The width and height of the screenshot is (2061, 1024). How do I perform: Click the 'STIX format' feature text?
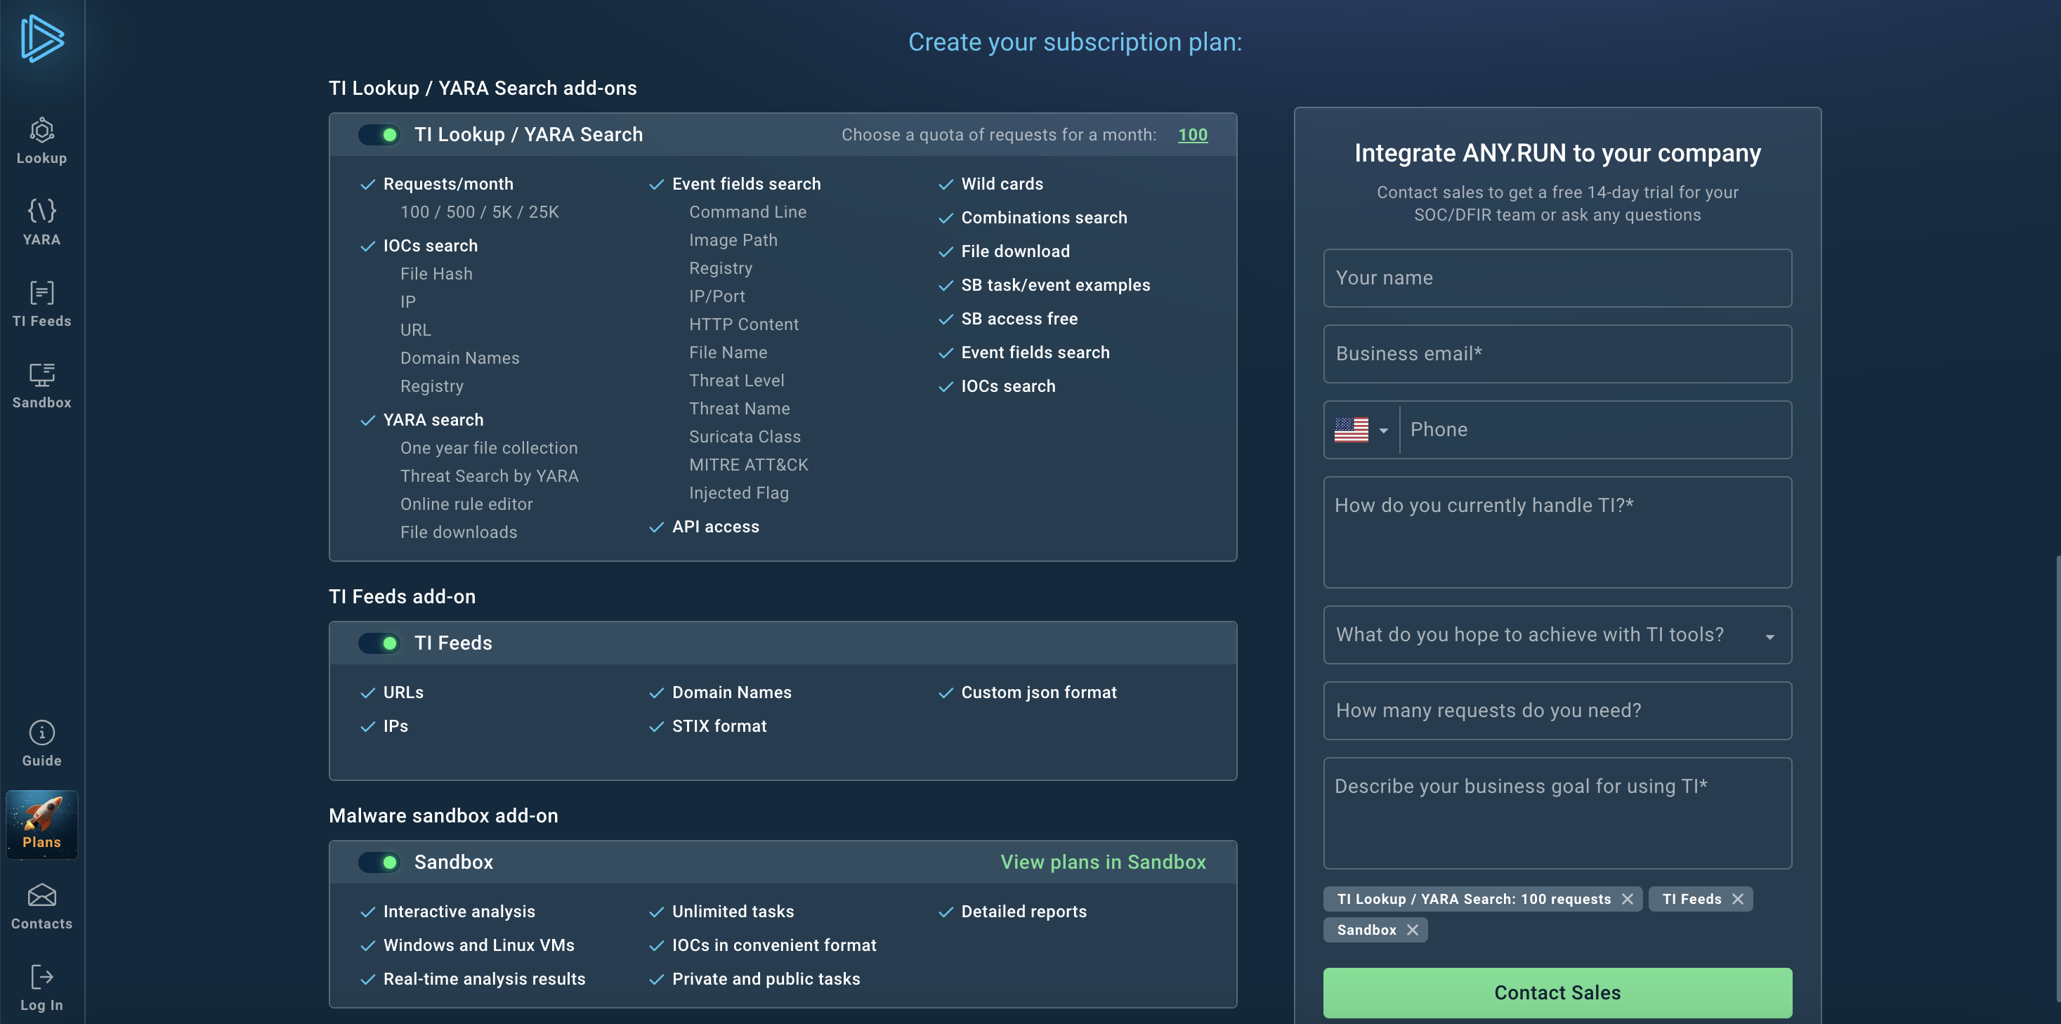[719, 726]
